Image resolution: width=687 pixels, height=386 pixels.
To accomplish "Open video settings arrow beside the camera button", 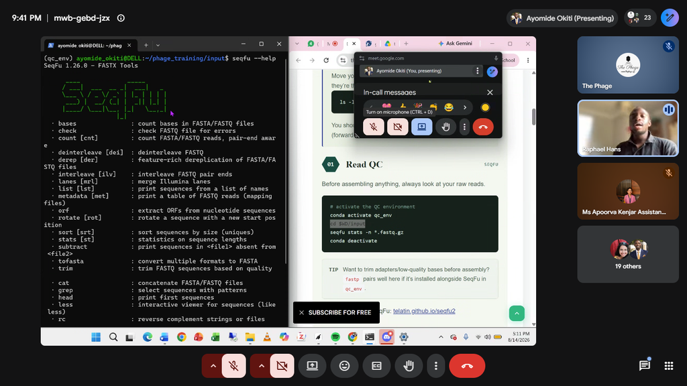I will coord(261,365).
